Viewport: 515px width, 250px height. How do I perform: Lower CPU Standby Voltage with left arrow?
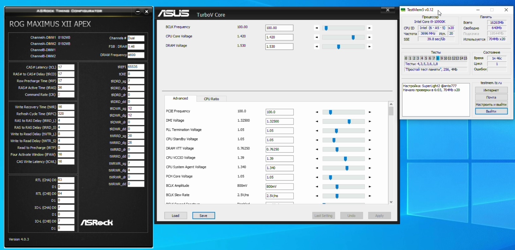317,140
